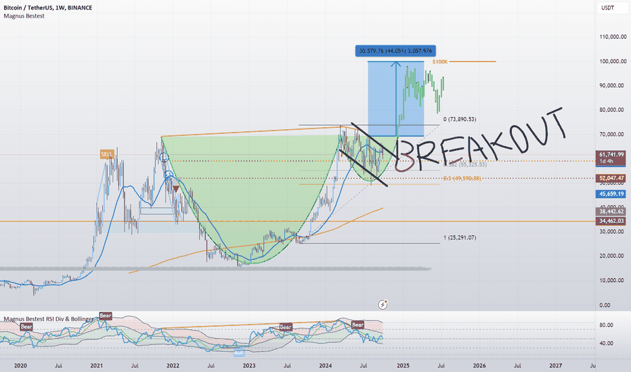Click the 2027 label on time axis
631x372 pixels.
point(556,365)
